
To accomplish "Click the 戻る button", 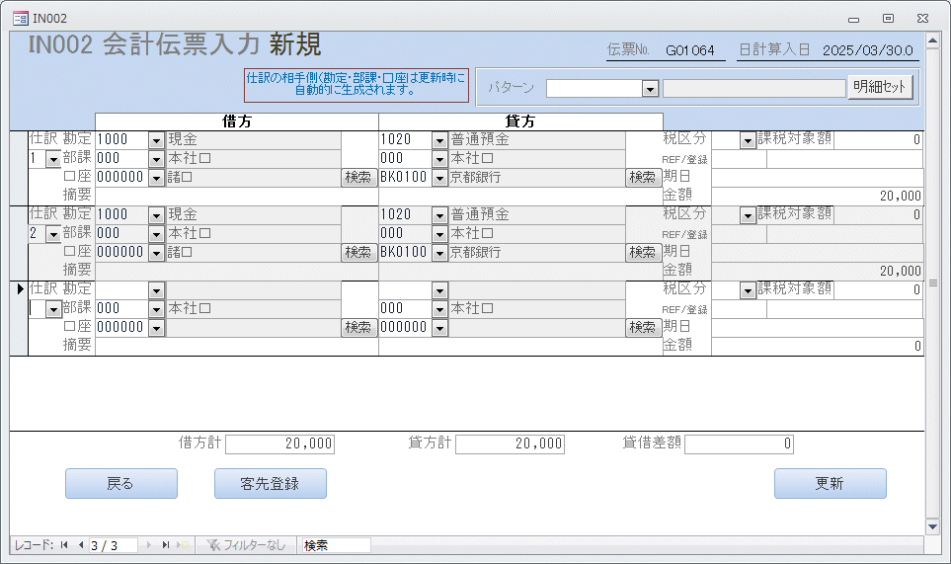I will click(x=120, y=484).
